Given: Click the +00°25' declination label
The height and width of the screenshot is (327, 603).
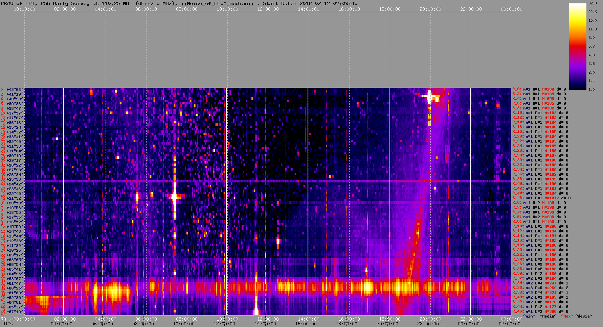Looking at the screenshot, I should tap(15, 288).
